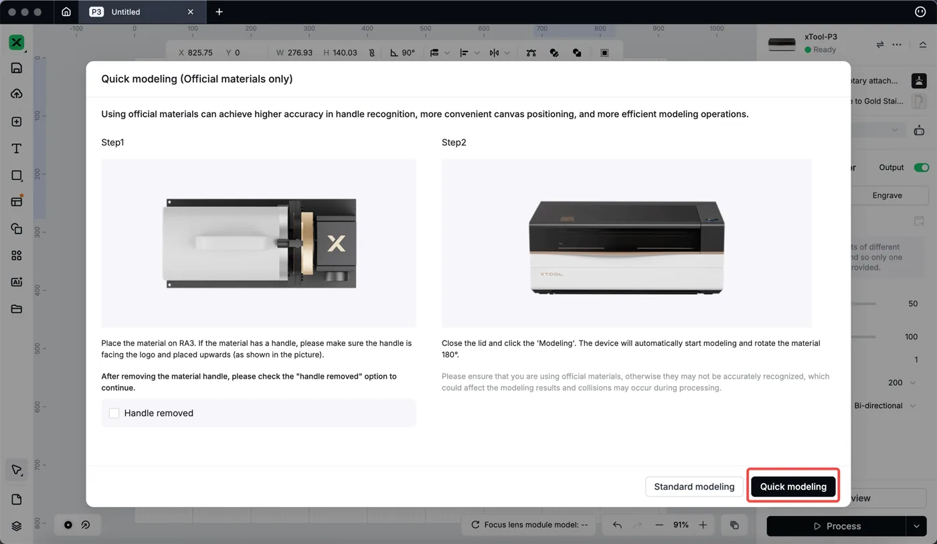This screenshot has width=937, height=544.
Task: Open the three-dot device options menu
Action: coord(897,44)
